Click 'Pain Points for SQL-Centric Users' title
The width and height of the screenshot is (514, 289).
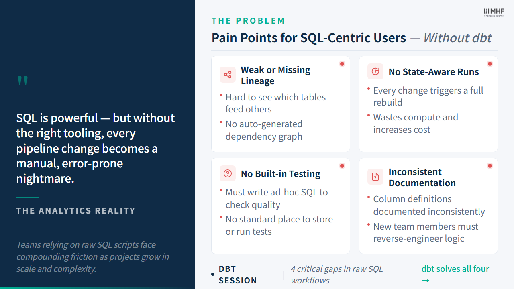click(309, 38)
